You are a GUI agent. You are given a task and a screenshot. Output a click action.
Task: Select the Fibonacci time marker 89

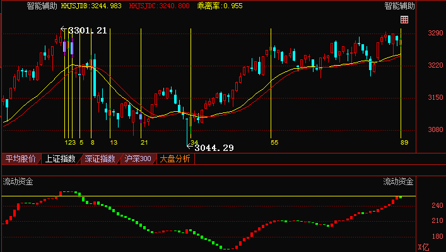pos(404,142)
